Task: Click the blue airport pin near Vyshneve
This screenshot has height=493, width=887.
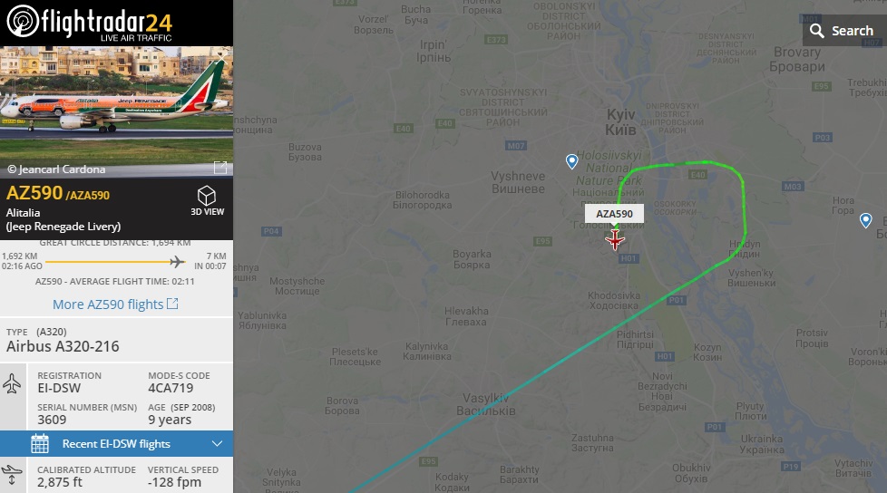Action: coord(572,161)
